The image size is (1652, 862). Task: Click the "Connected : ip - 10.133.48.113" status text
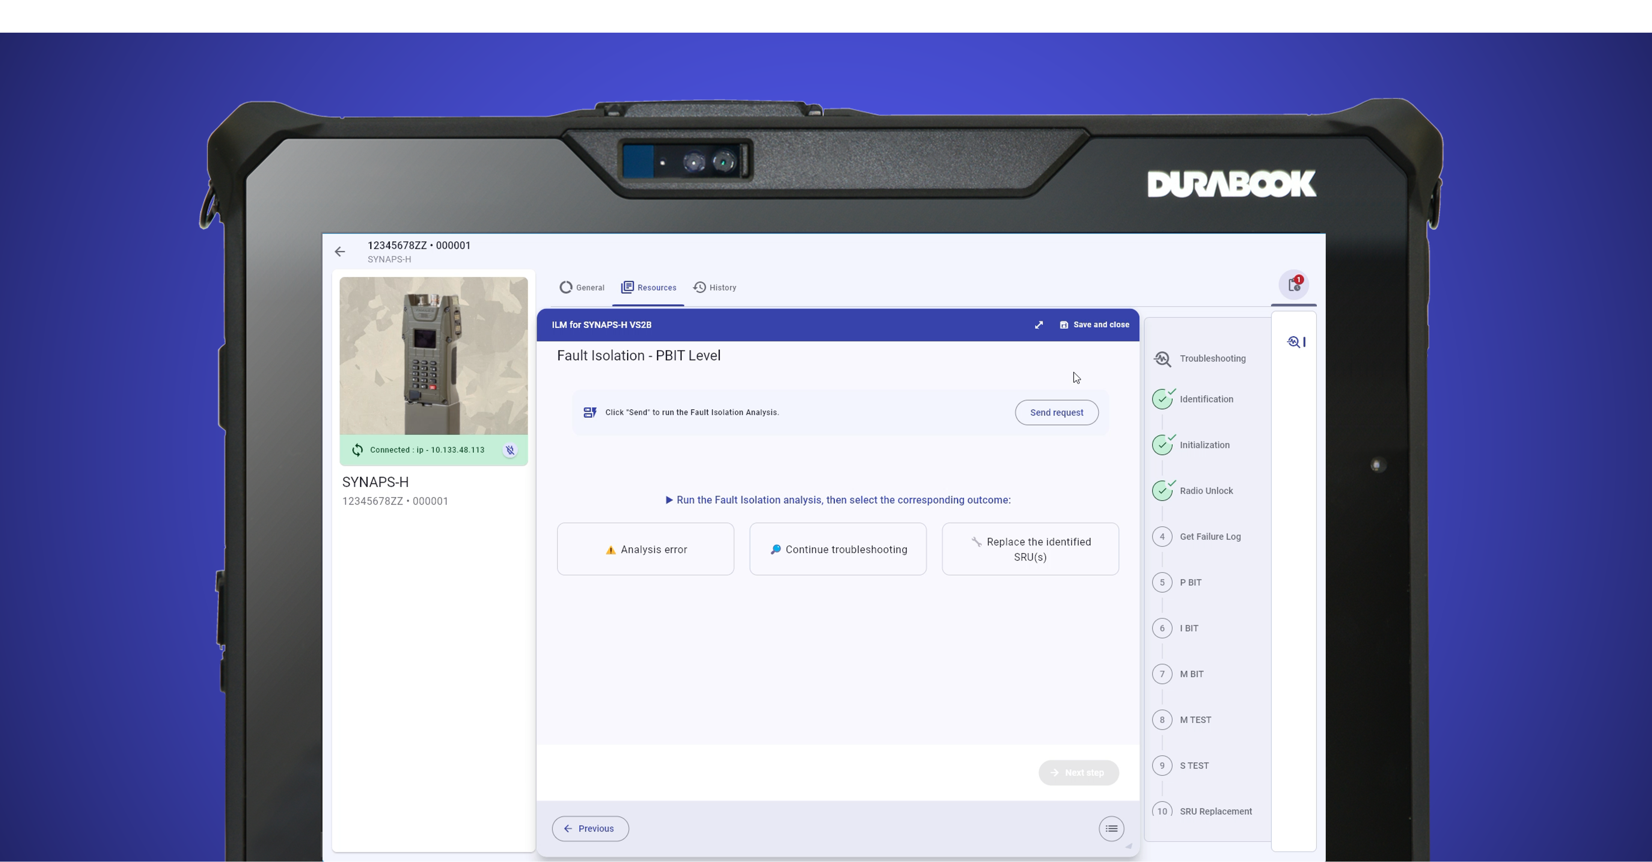pyautogui.click(x=428, y=450)
